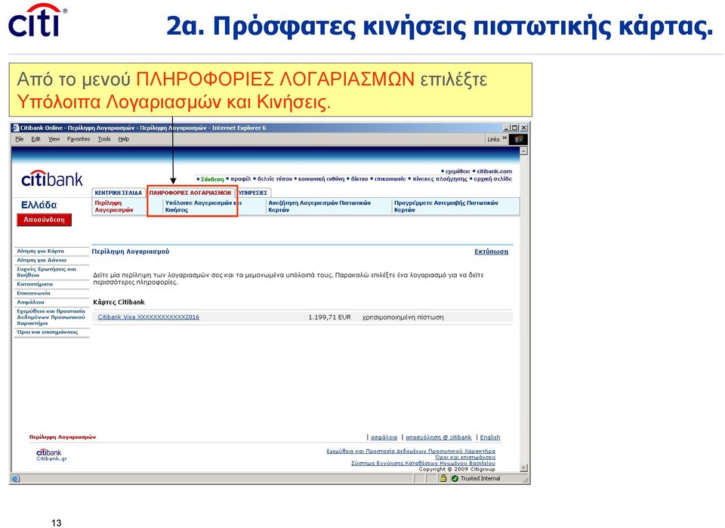Open the sidebar Εχεμύθεια και Προστασία Δεδομένων link
Viewport: 725px width, 528px height.
[x=51, y=317]
